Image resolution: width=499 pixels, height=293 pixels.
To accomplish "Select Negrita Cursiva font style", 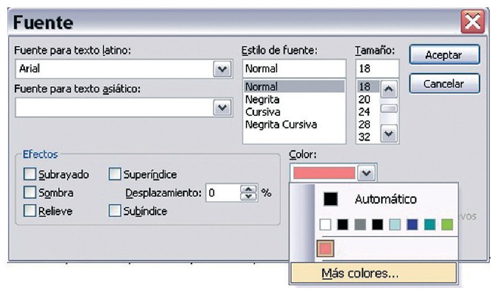I will tap(281, 125).
